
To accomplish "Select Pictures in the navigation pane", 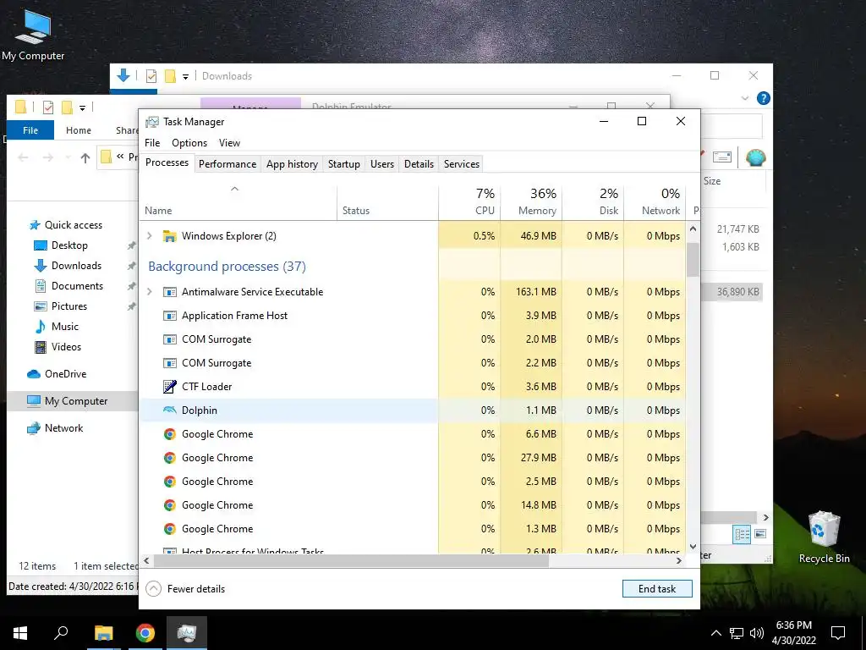I will (x=69, y=306).
